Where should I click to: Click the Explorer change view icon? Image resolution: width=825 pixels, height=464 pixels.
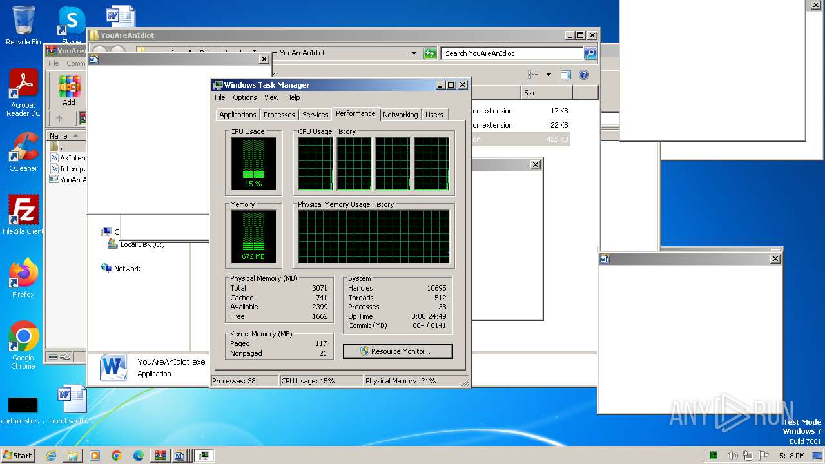click(x=533, y=75)
